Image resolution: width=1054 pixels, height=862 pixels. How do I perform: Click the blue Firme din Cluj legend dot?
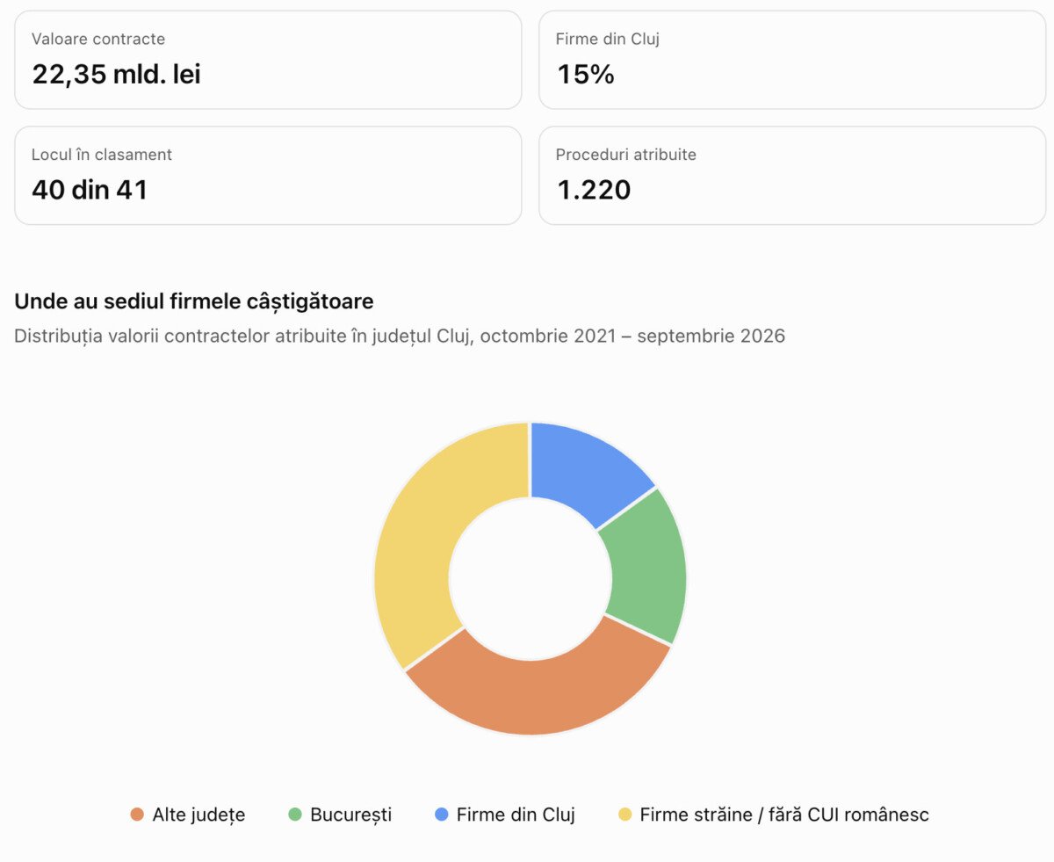442,815
